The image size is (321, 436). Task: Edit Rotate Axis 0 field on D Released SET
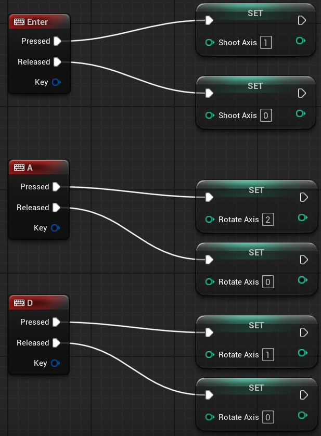[x=268, y=417]
